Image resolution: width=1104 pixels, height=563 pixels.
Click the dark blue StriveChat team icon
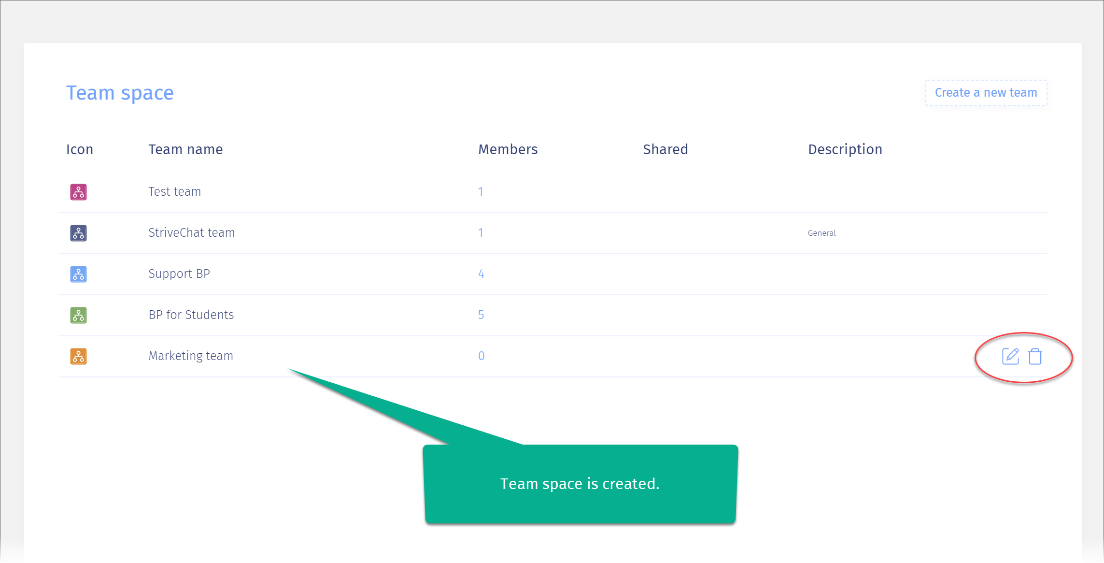78,233
